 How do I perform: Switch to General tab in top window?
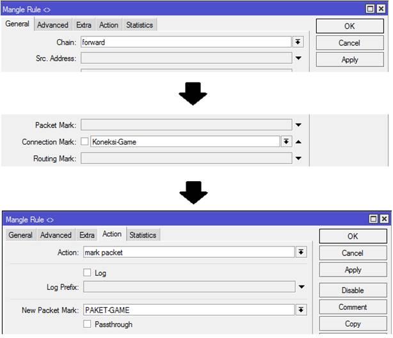point(17,24)
